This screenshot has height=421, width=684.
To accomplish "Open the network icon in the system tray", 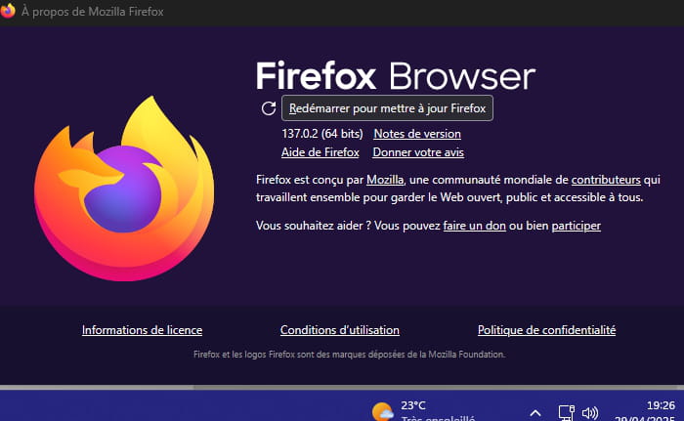I will click(x=566, y=413).
